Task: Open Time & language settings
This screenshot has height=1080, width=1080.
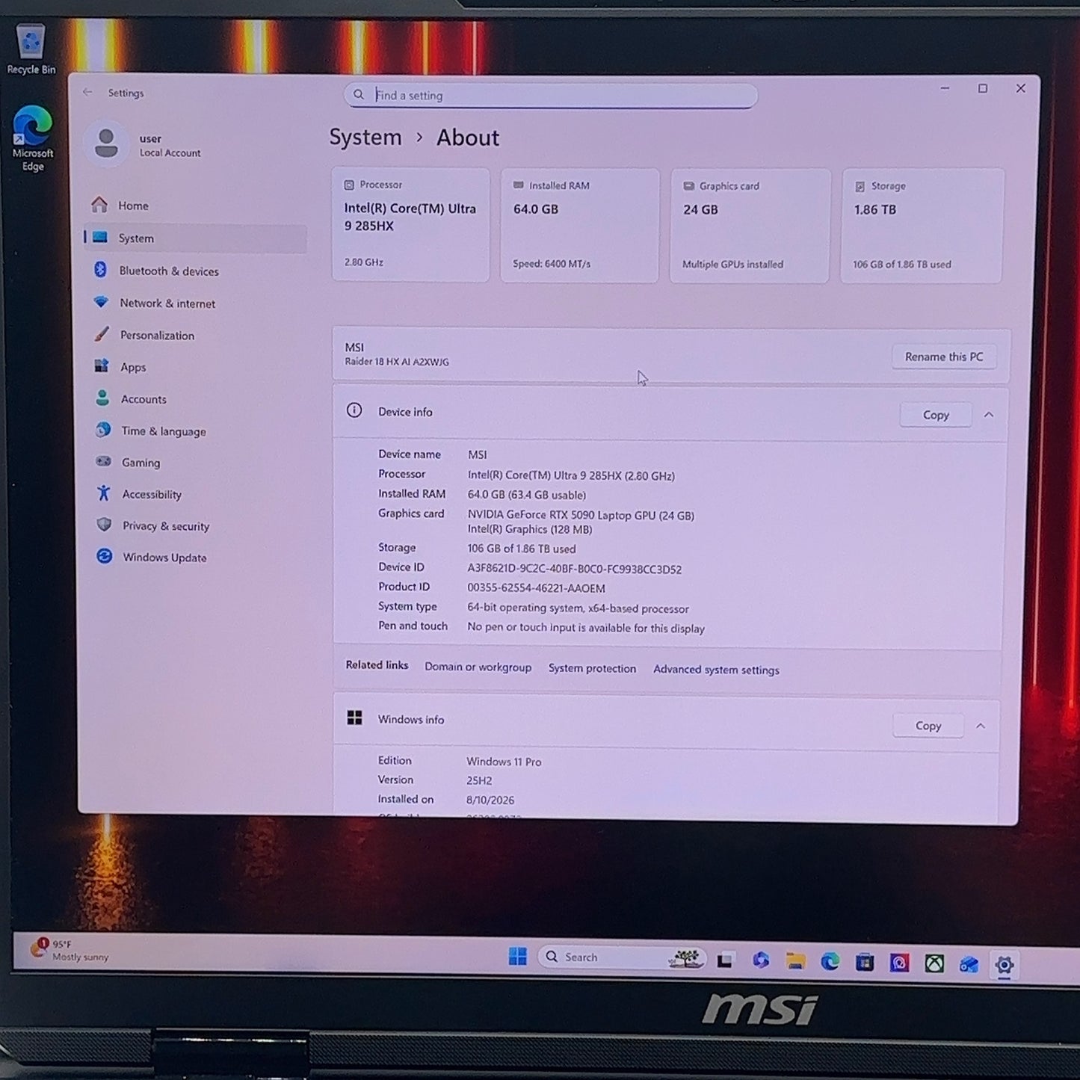Action: click(x=198, y=431)
